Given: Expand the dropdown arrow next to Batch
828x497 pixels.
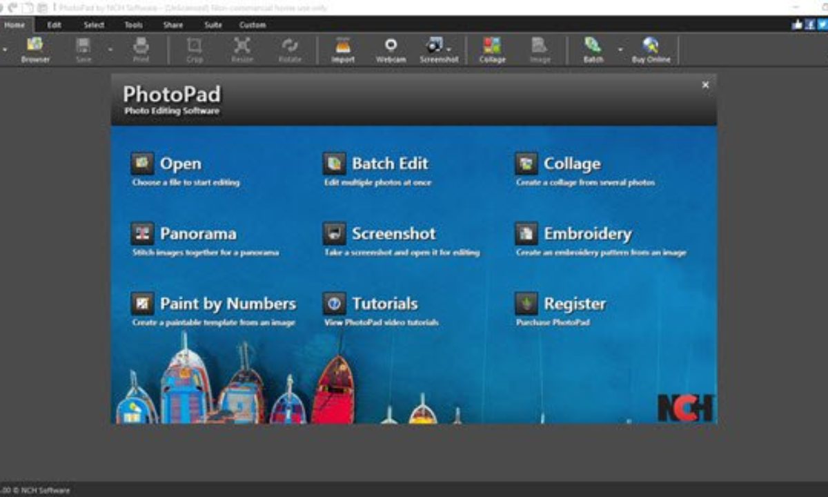Looking at the screenshot, I should 620,50.
